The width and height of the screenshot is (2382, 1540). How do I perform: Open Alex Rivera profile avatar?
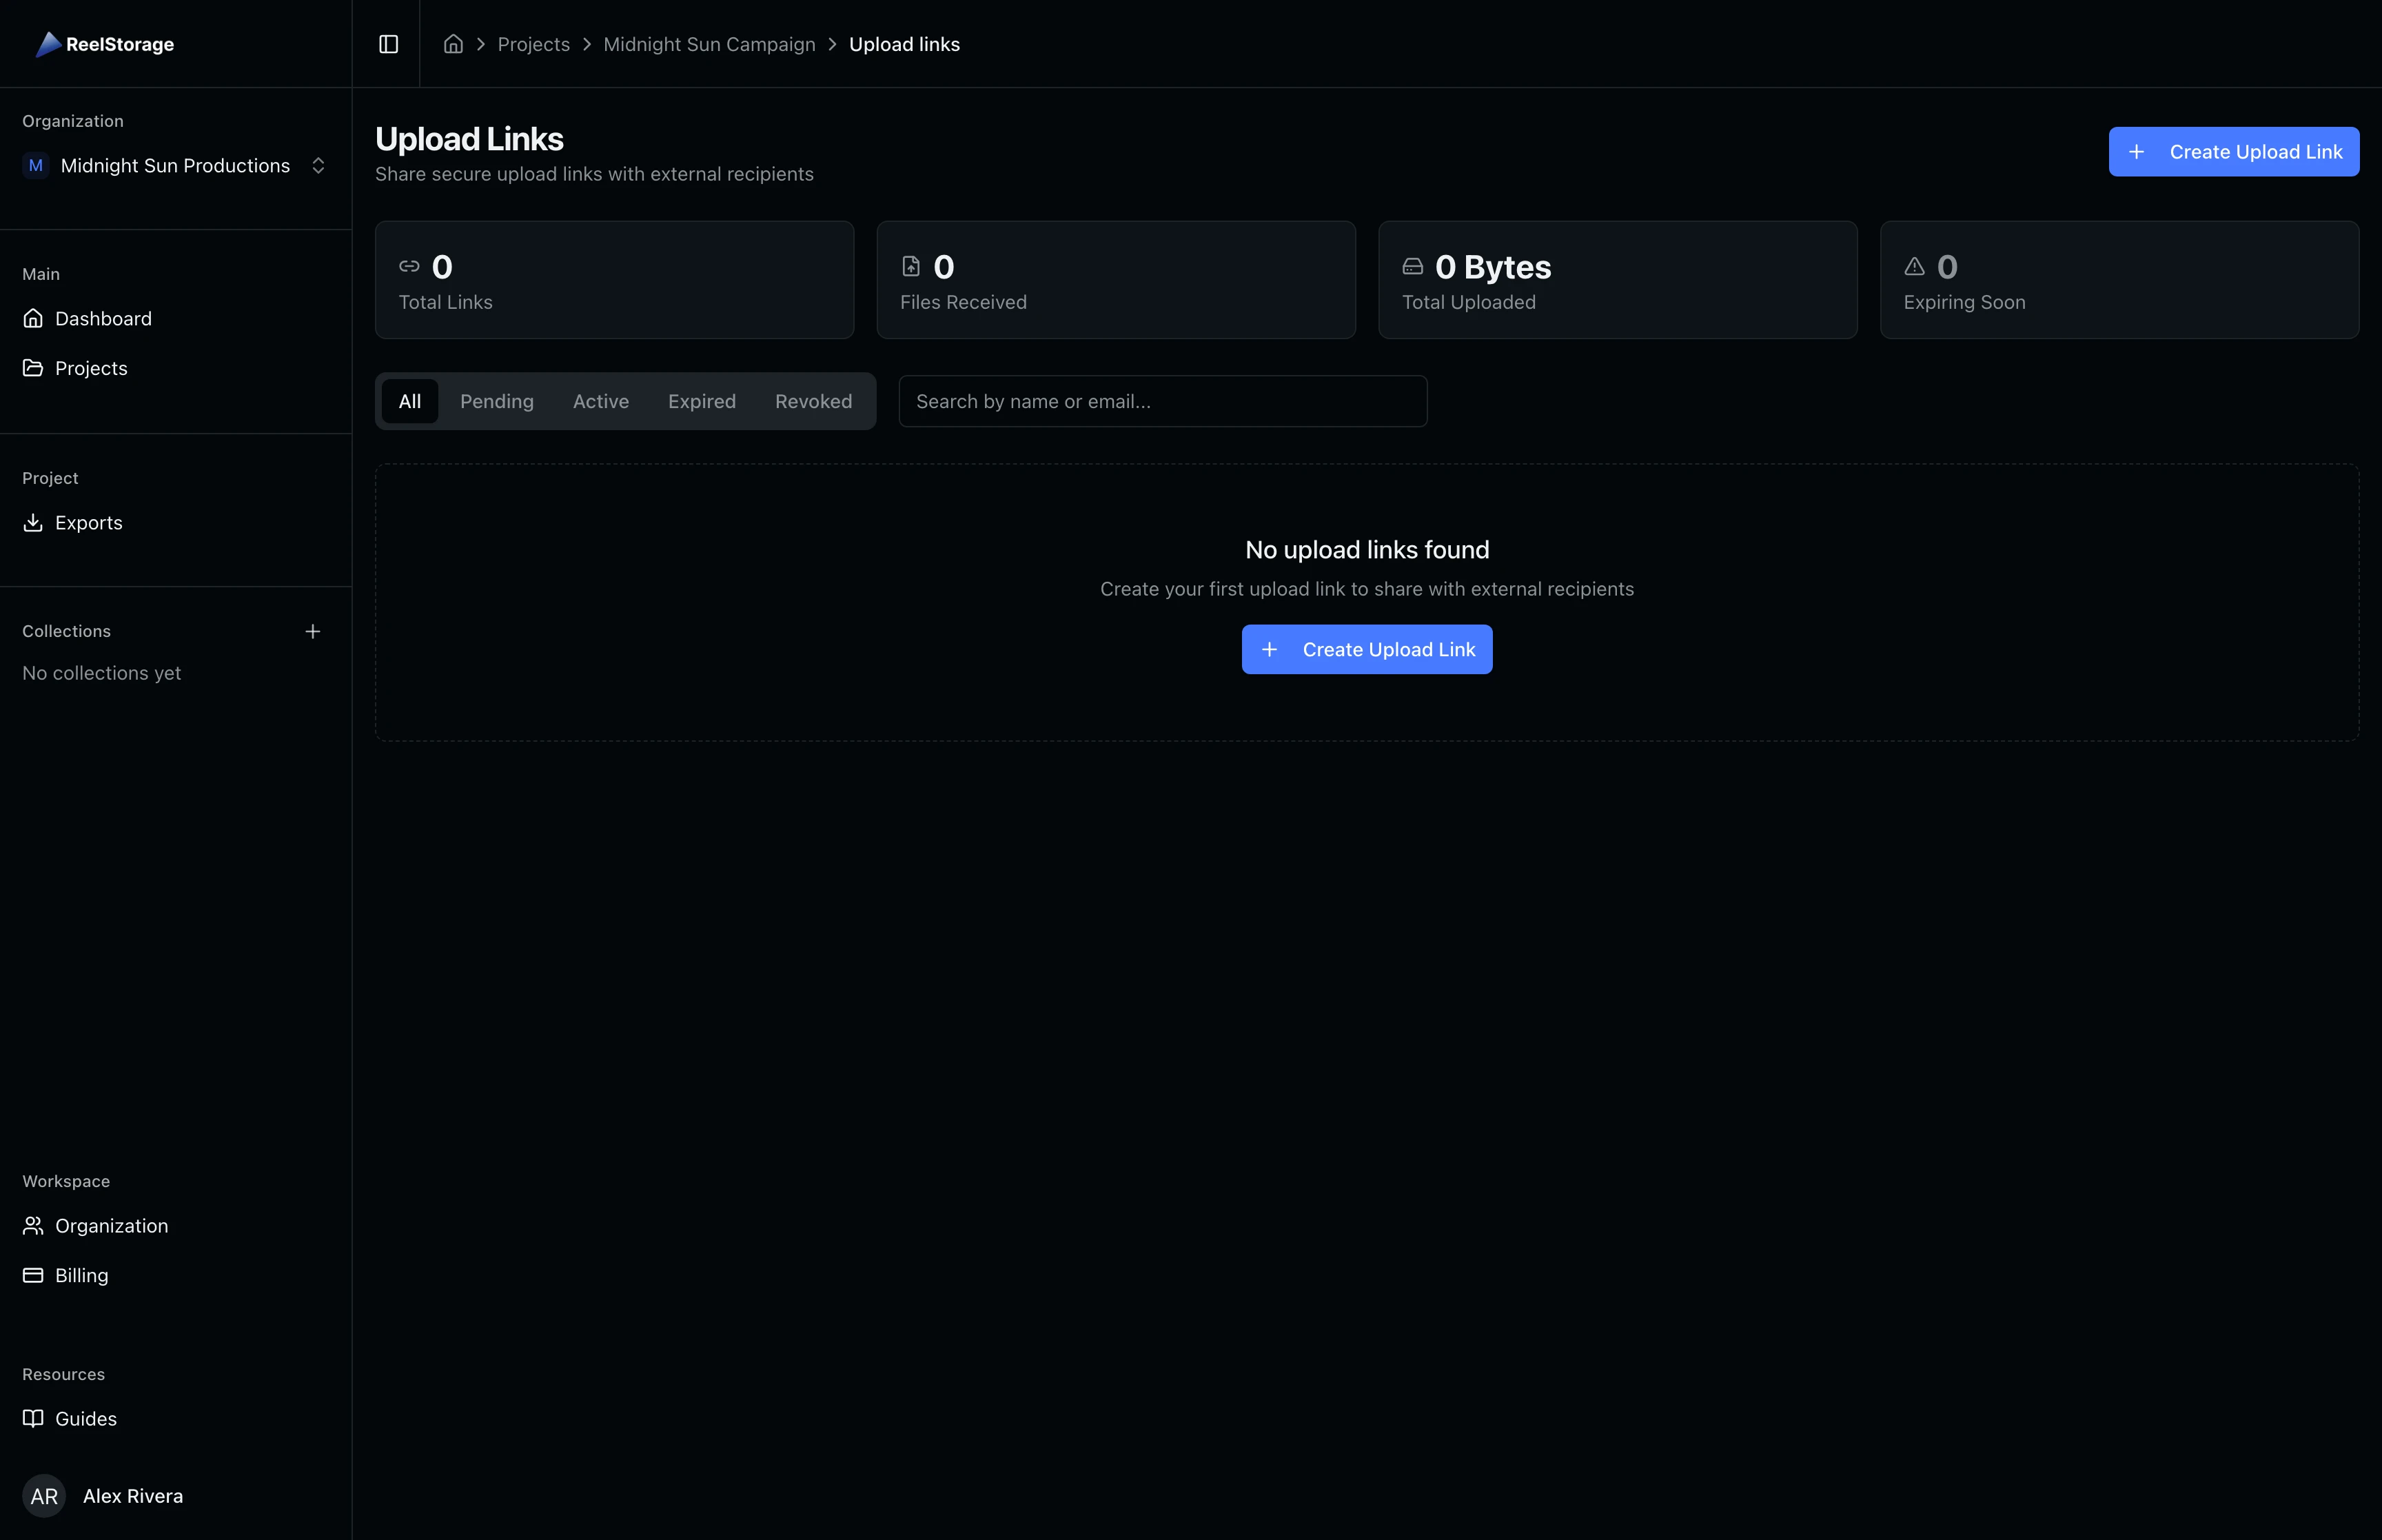click(x=44, y=1496)
